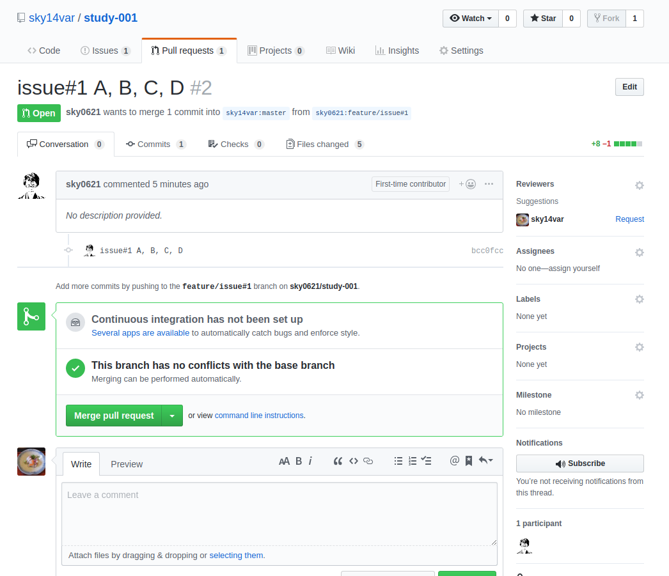Mention a user with the @ icon
This screenshot has height=576, width=669.
[454, 460]
